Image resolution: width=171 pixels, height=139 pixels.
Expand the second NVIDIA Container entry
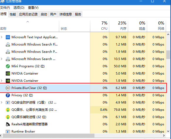(x=1, y=81)
